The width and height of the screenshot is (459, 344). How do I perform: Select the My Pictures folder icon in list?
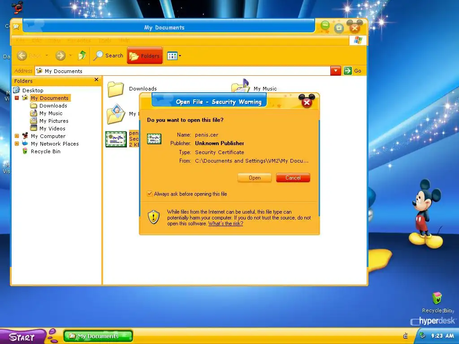(116, 114)
